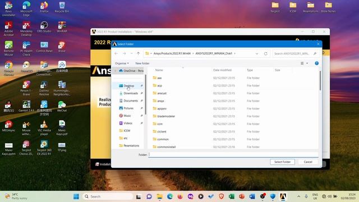This screenshot has height=202, width=359.
Task: Open view options dropdown arrow
Action: point(307,63)
